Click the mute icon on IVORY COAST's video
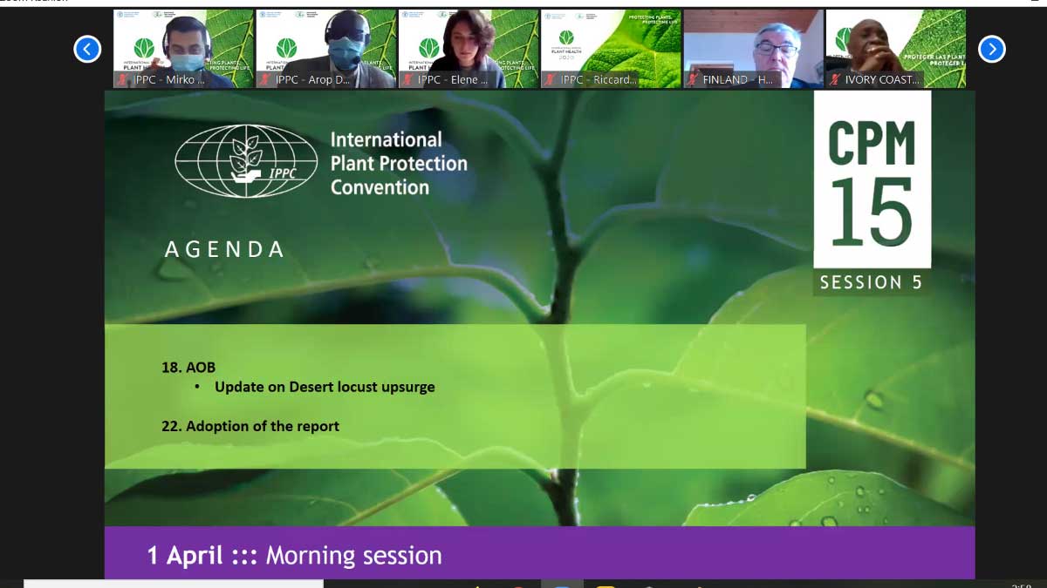 [835, 80]
